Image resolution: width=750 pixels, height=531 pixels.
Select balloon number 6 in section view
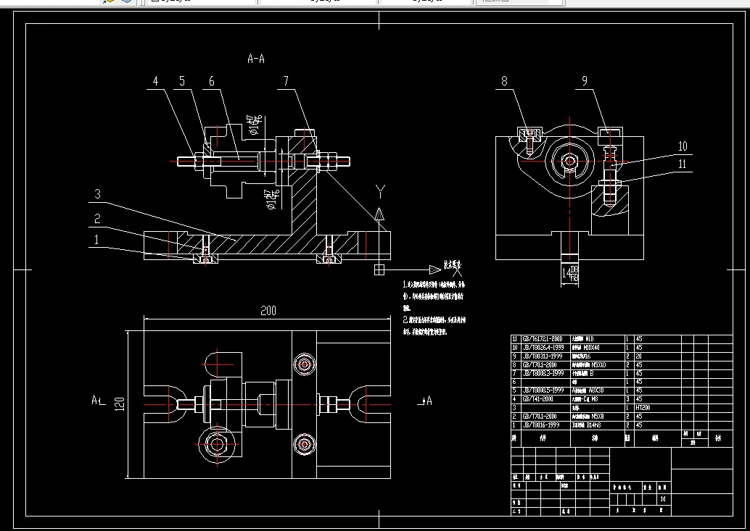[211, 81]
